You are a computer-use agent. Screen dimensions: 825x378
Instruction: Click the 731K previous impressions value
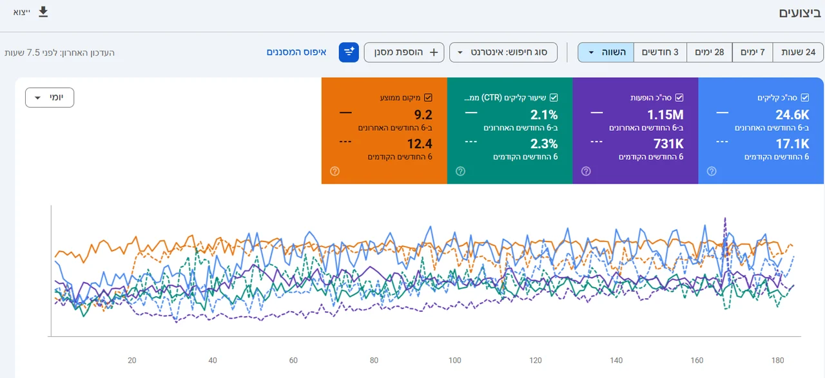pyautogui.click(x=668, y=144)
